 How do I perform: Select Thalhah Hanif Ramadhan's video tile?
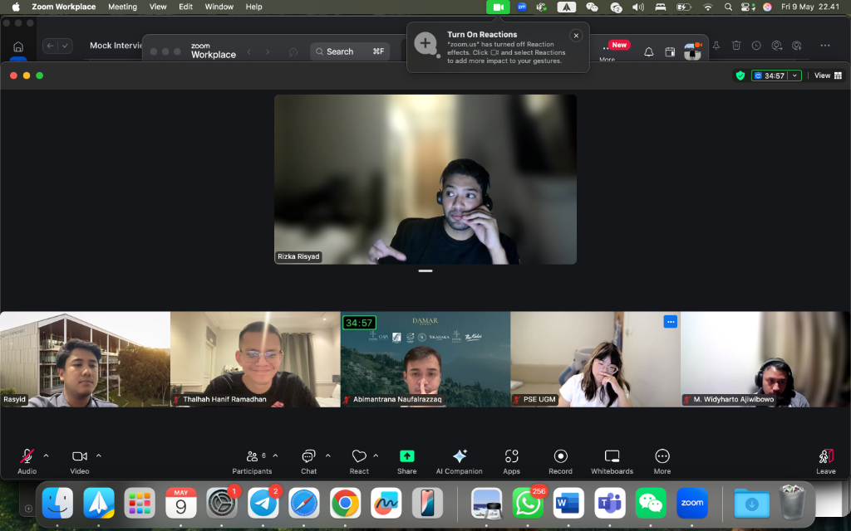pyautogui.click(x=255, y=358)
